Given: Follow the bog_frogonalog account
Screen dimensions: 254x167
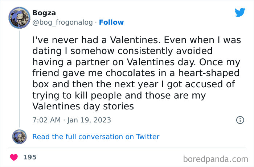Looking at the screenshot, I should (x=111, y=22).
